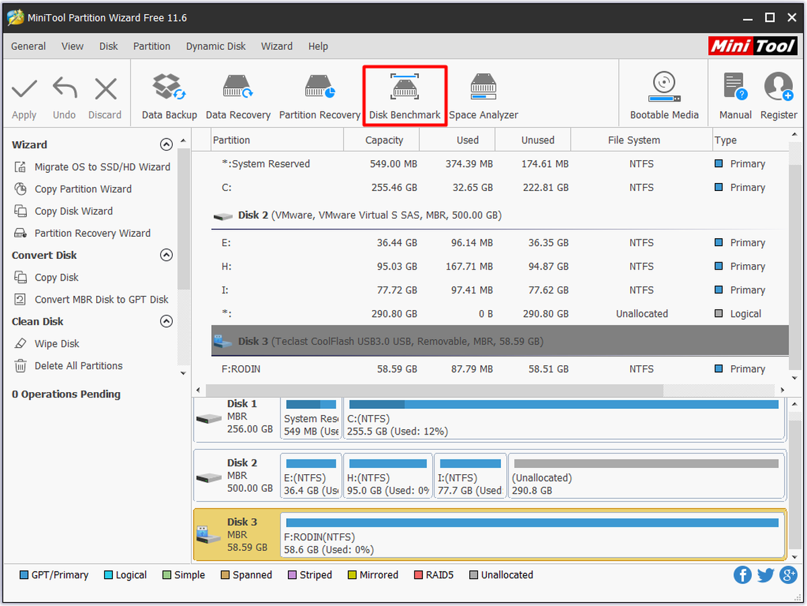807x606 pixels.
Task: Launch Space Analyzer from the toolbar
Action: click(x=484, y=96)
